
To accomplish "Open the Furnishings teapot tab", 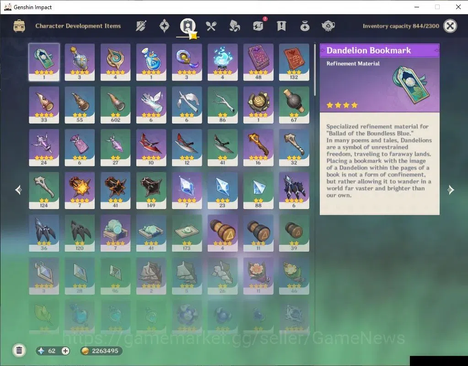I will [x=328, y=26].
